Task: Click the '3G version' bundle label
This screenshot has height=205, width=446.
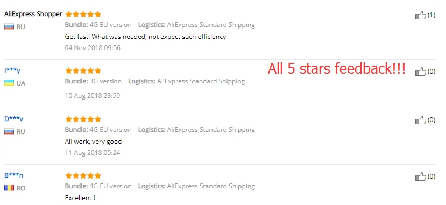Action: tap(105, 81)
